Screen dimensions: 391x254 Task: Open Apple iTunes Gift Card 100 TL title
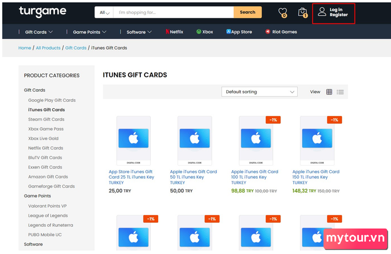[x=255, y=177]
